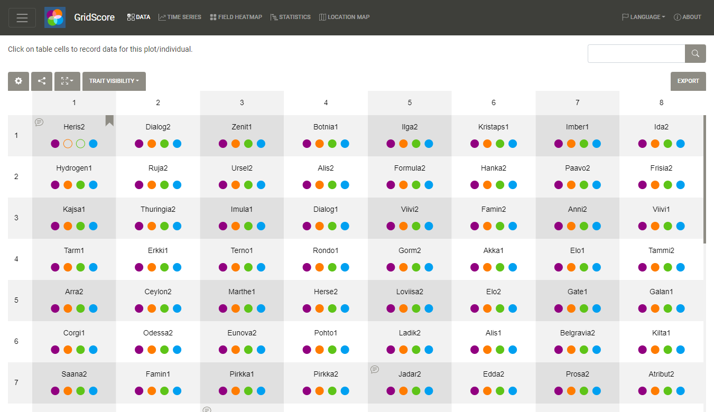Open the hamburger navigation menu
This screenshot has height=412, width=714.
point(22,17)
